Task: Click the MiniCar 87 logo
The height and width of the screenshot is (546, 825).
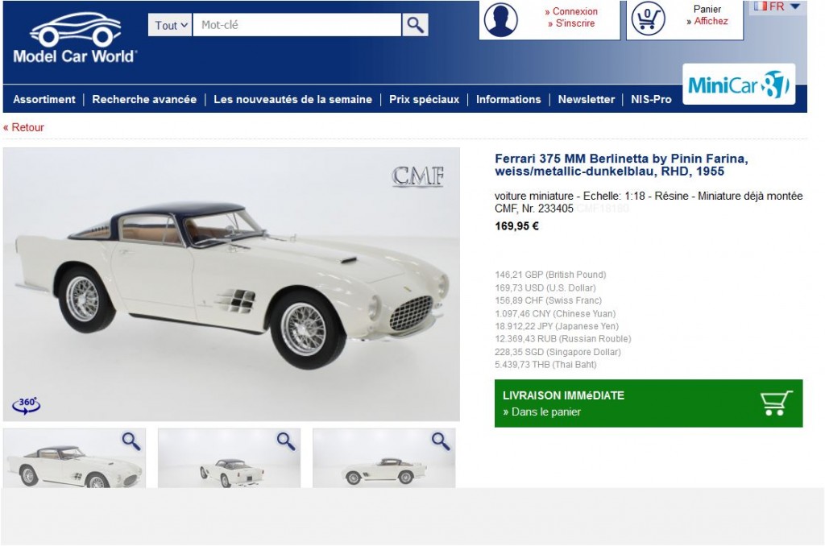Action: 739,85
